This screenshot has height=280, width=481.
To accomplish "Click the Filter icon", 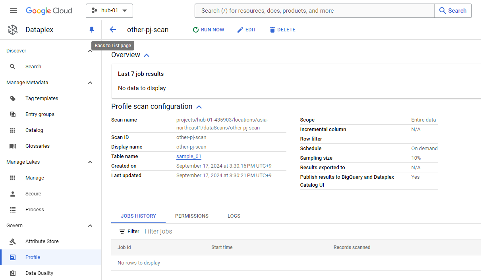I will click(x=122, y=232).
